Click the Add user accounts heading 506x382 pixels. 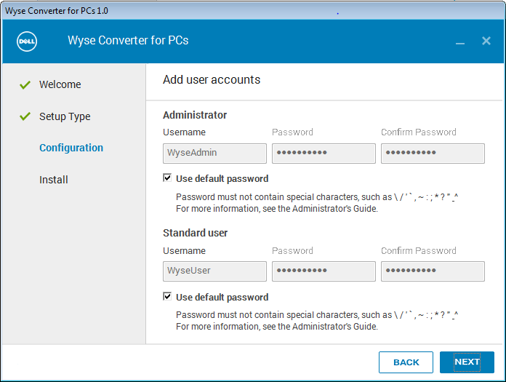[x=212, y=80]
